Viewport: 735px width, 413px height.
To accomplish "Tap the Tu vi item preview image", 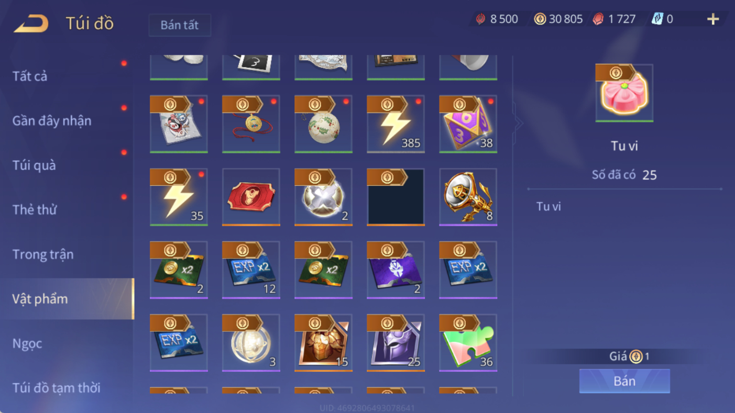I will tap(624, 93).
